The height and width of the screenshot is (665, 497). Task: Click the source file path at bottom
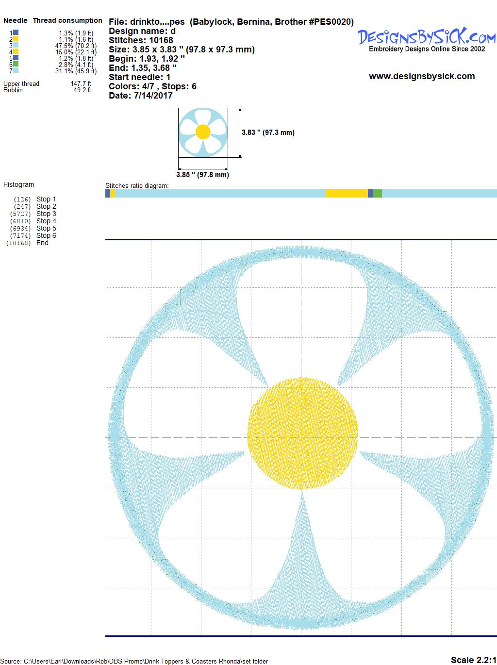point(134,661)
